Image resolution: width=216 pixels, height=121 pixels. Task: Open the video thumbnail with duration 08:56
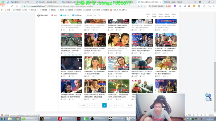(95, 86)
